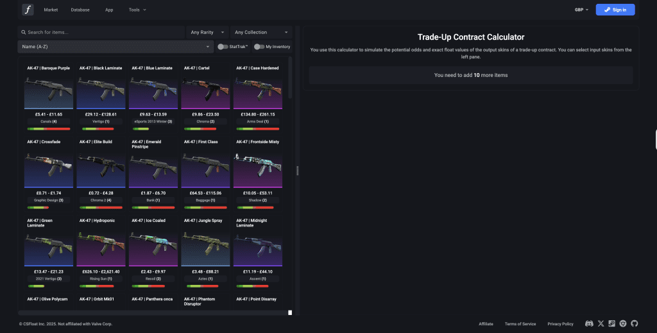Click the AK-47 | Phantom Disruptor title
The width and height of the screenshot is (657, 333).
coord(200,302)
